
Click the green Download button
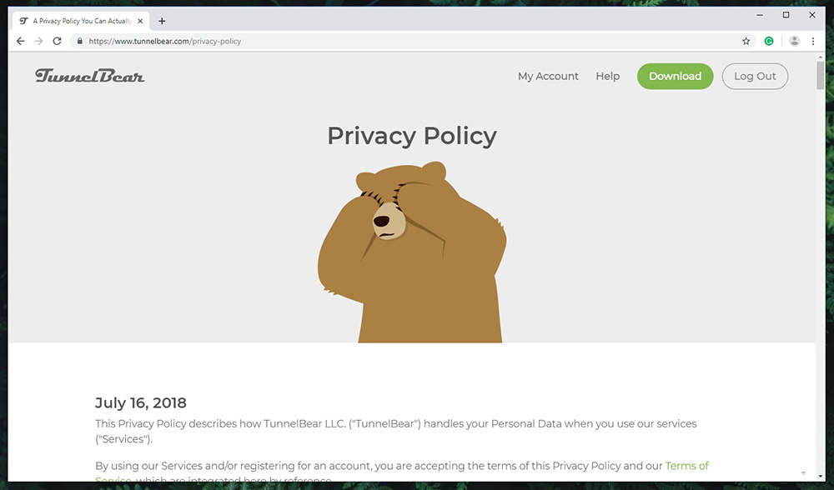(675, 76)
